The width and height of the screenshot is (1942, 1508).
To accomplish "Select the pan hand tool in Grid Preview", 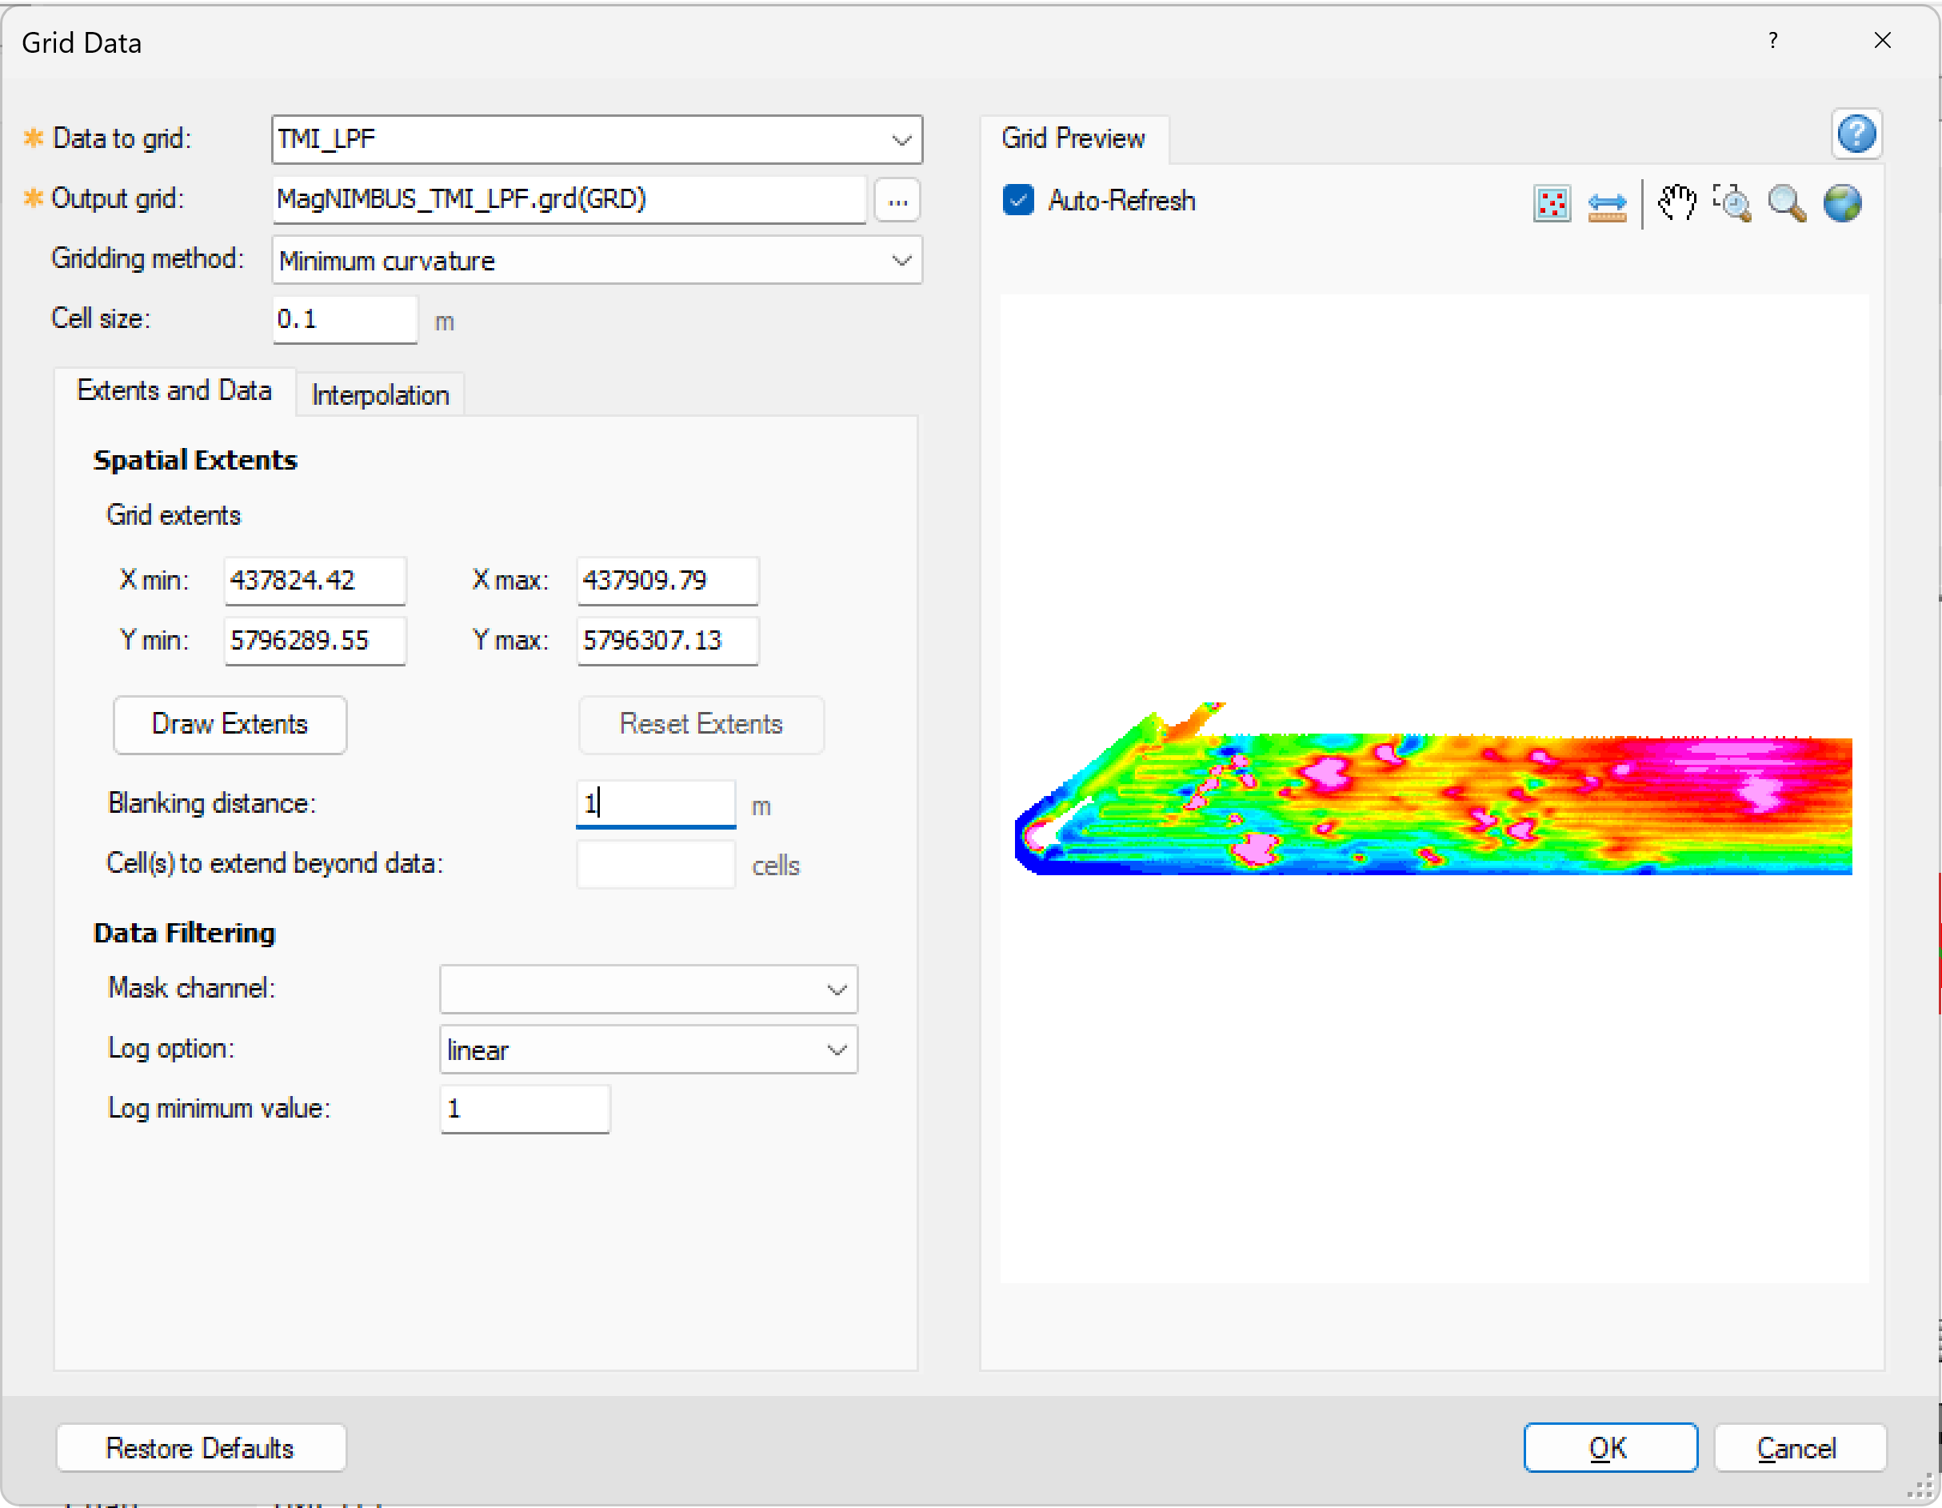I will tap(1679, 204).
